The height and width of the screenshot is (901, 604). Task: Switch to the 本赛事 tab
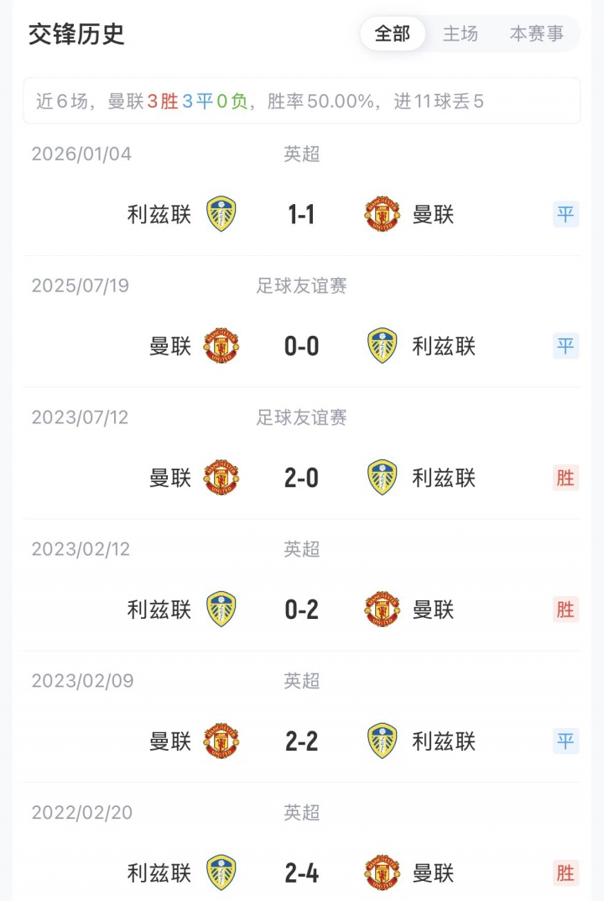pos(537,34)
